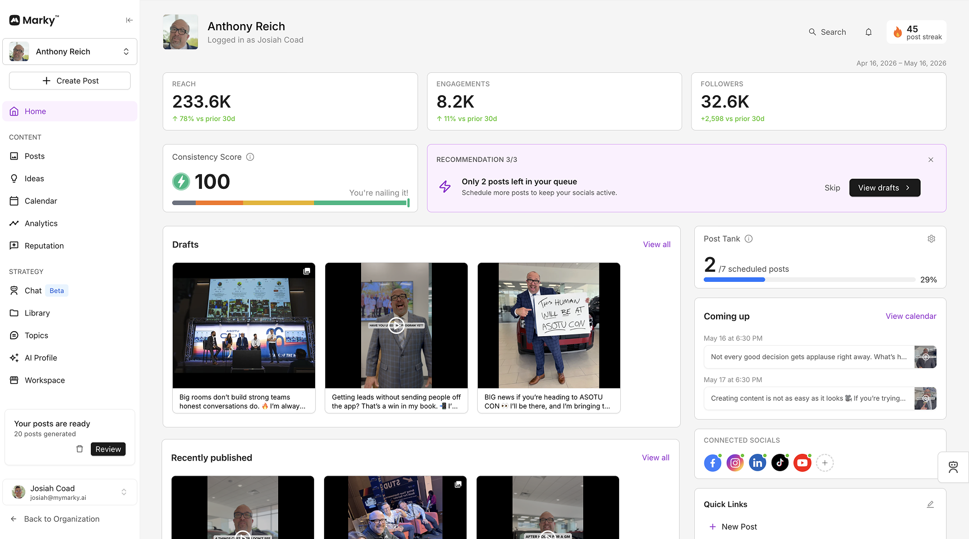Go to Home in sidebar
The width and height of the screenshot is (969, 539).
coord(70,111)
